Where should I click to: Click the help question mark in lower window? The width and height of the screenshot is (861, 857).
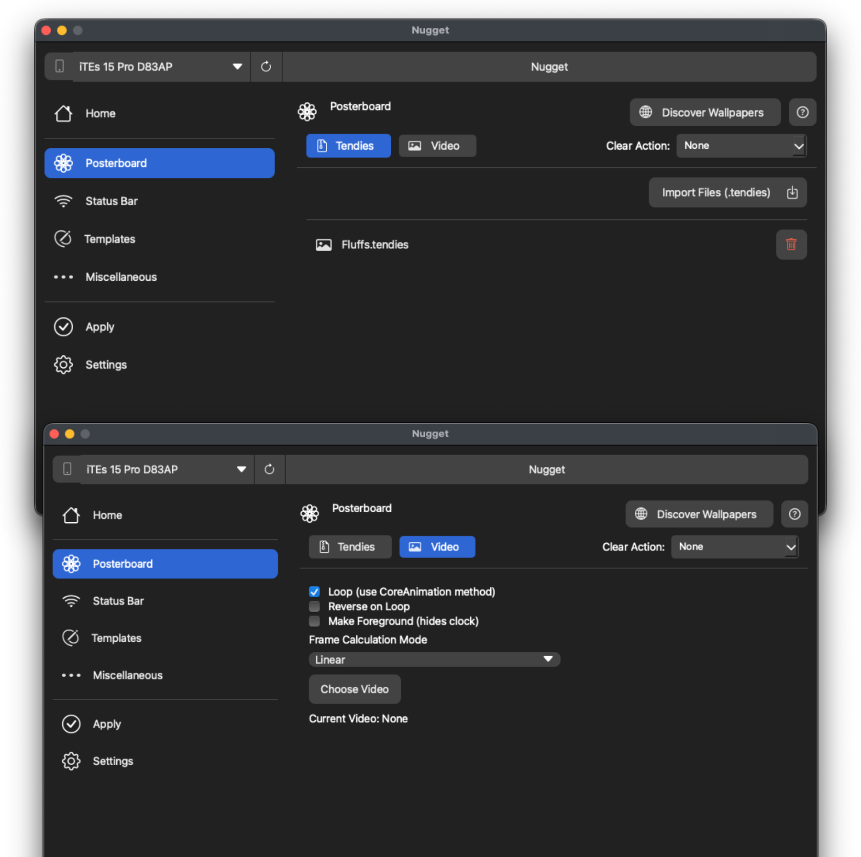click(x=794, y=514)
